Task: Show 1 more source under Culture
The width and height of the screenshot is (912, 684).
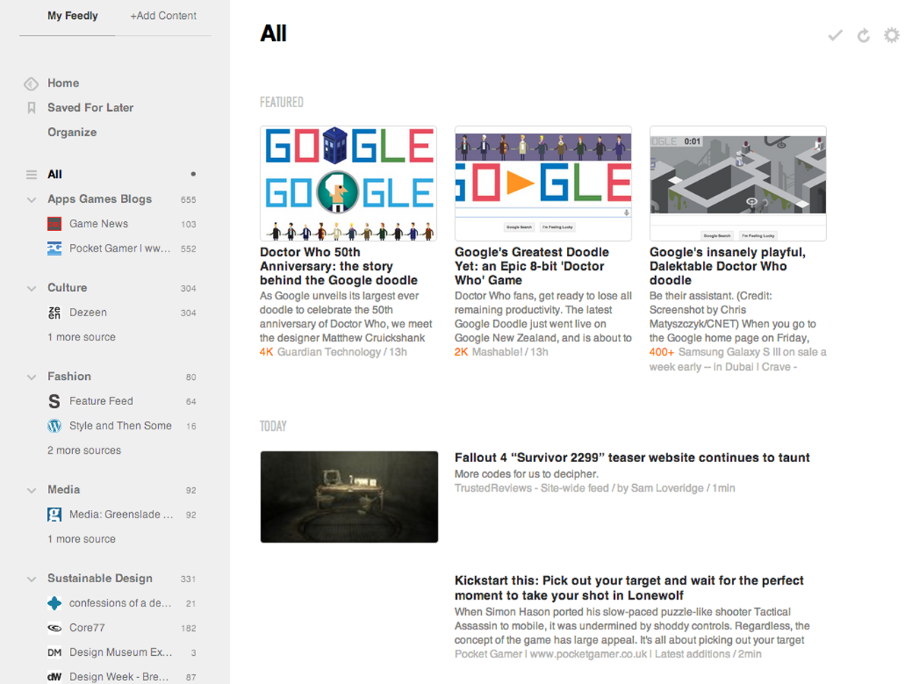Action: click(x=81, y=337)
